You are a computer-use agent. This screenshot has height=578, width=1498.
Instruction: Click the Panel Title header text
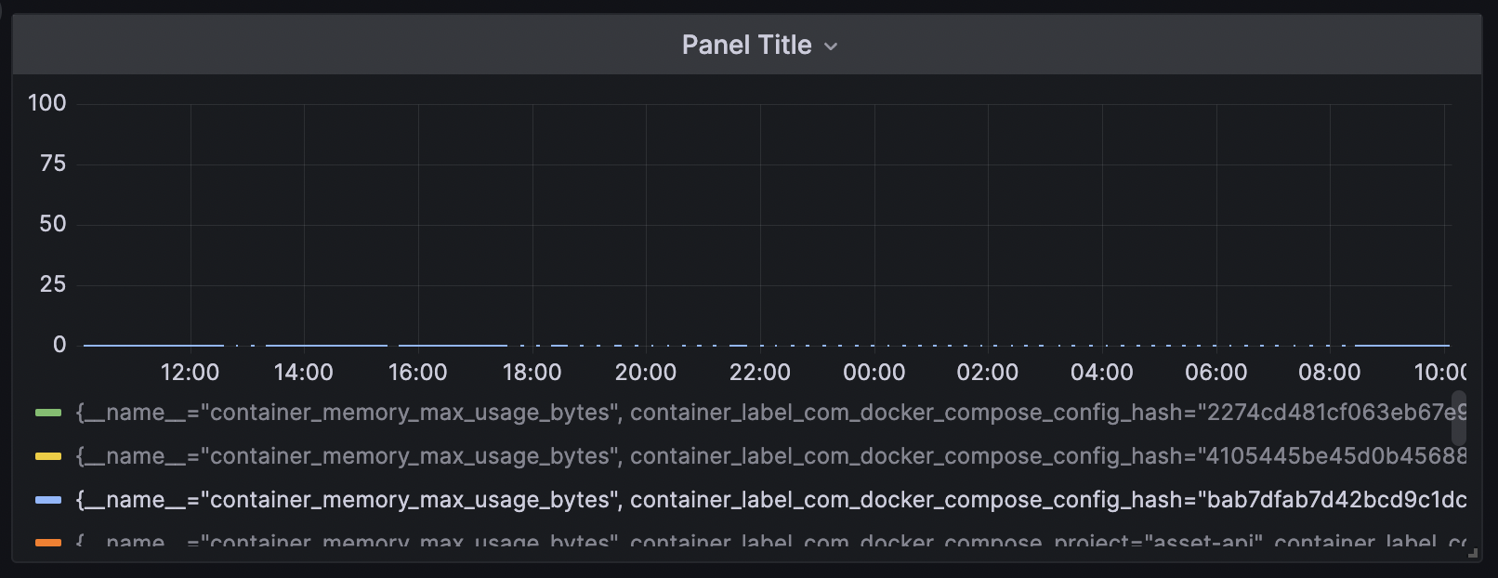746,45
